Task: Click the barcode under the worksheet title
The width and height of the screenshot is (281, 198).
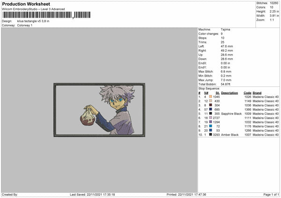Action: coord(46,15)
